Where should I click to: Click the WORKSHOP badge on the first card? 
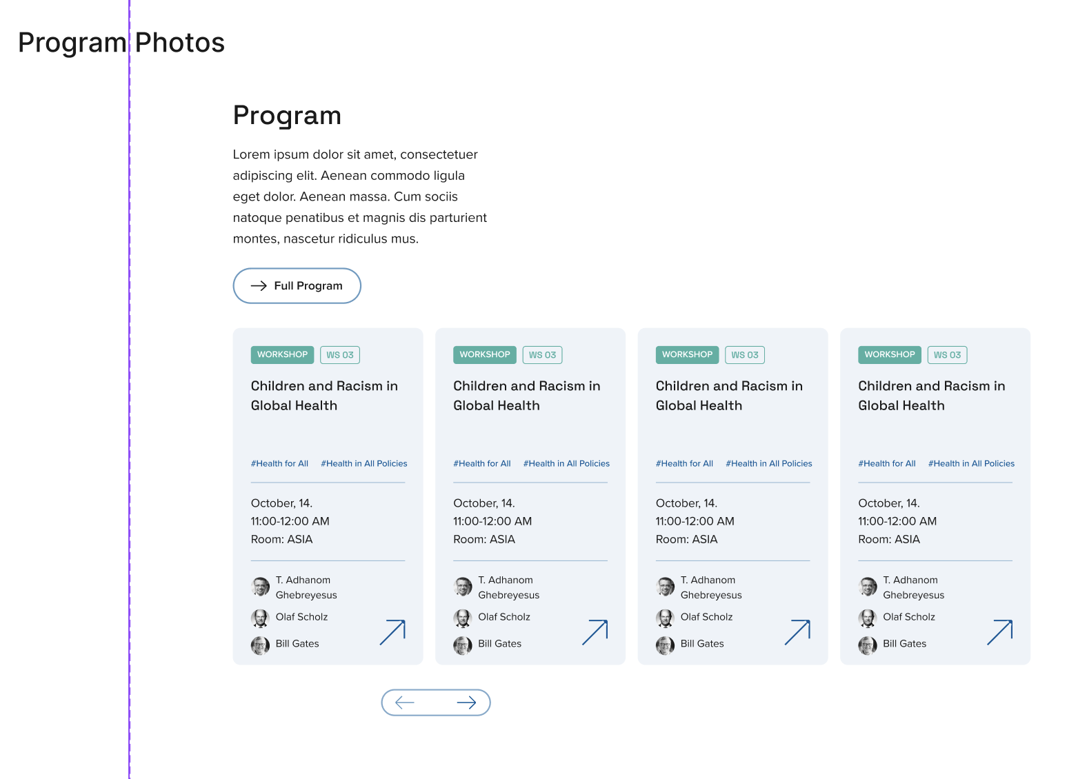[x=282, y=354]
